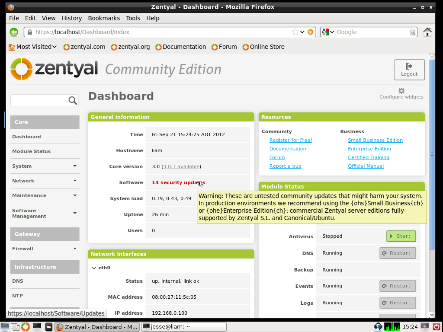Open the Bookmarks menu

pos(104,18)
